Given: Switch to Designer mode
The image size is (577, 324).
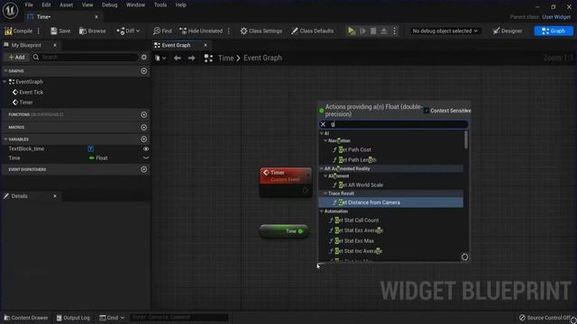Looking at the screenshot, I should coord(508,31).
